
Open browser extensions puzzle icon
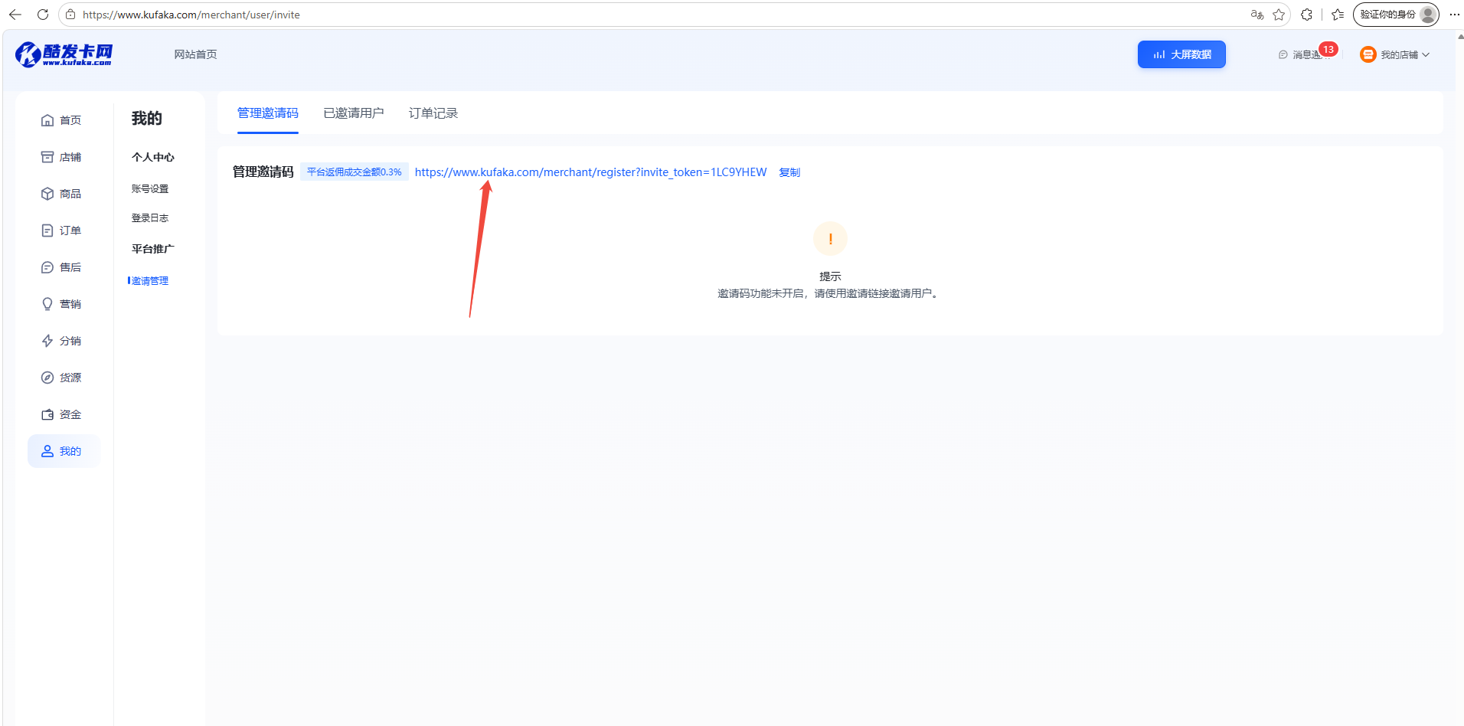(x=1307, y=15)
